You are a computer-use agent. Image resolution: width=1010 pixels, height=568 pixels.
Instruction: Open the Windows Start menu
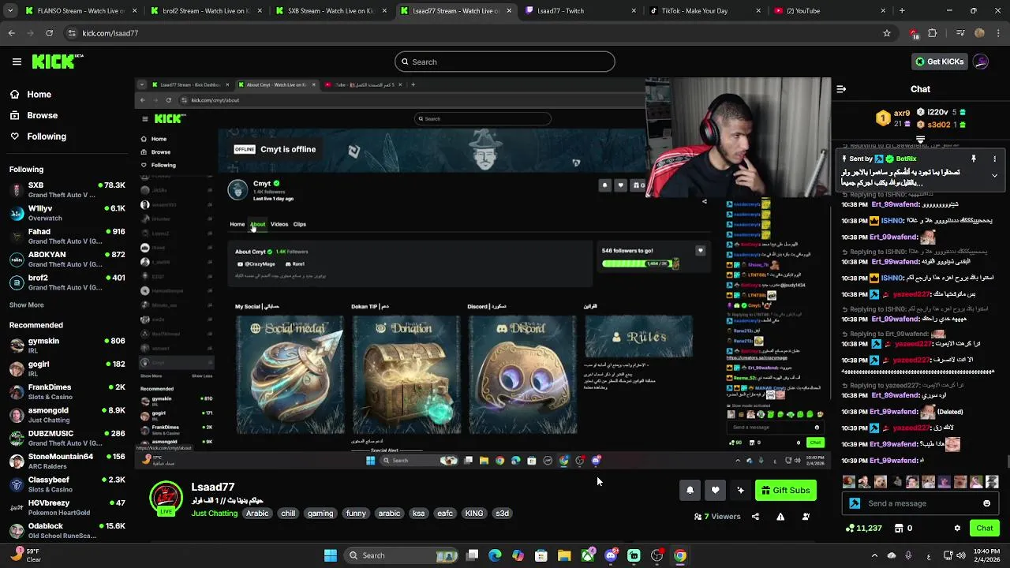point(331,555)
